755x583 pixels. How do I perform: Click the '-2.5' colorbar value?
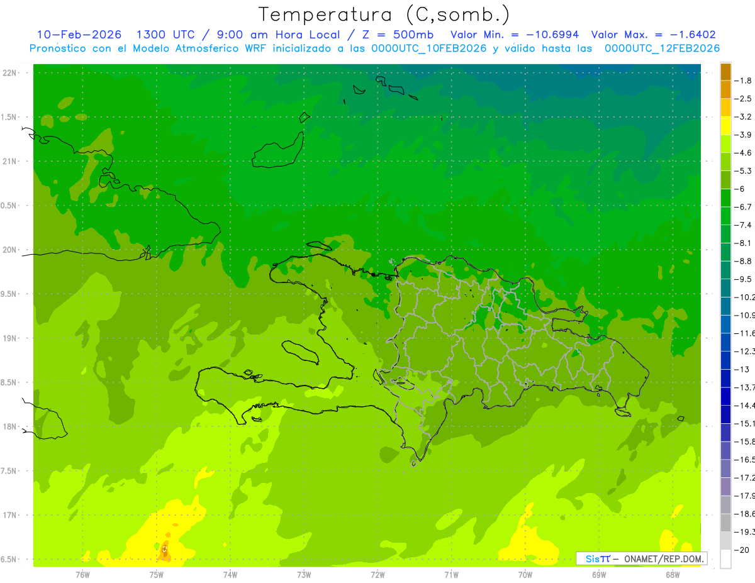744,99
